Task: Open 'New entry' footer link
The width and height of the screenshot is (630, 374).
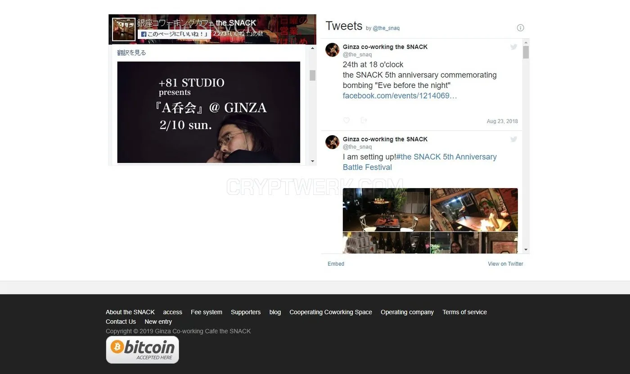Action: click(x=158, y=321)
